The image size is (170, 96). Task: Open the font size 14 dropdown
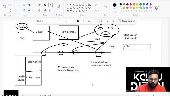click(x=68, y=21)
